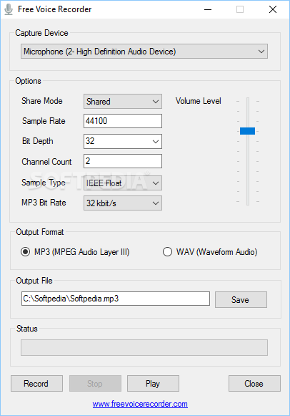Click the Channel Count label

click(x=46, y=162)
